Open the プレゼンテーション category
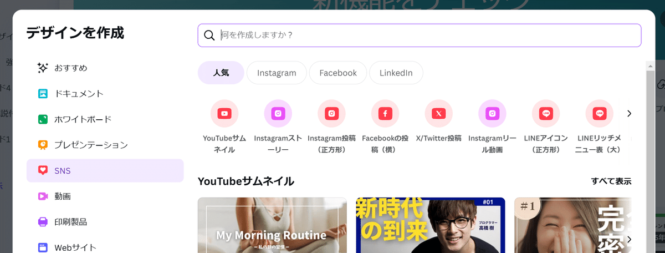The image size is (665, 253). 105,145
